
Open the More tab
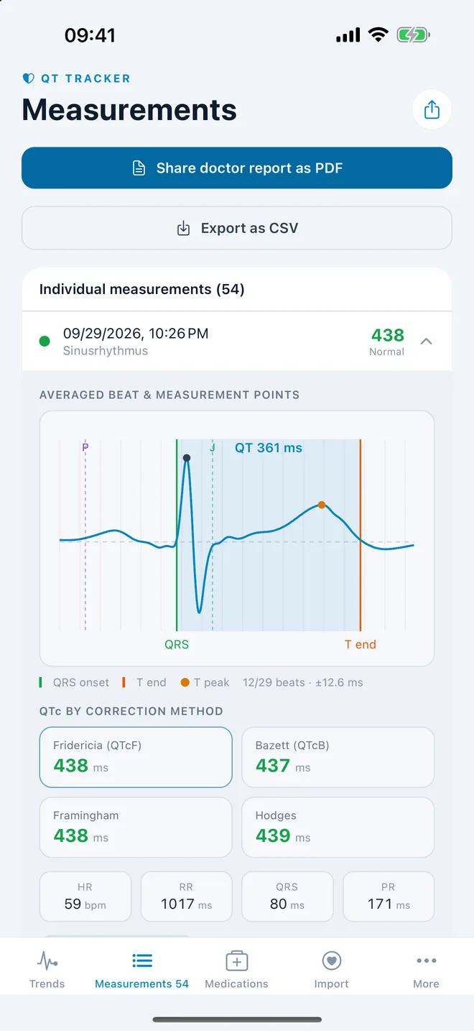click(426, 969)
